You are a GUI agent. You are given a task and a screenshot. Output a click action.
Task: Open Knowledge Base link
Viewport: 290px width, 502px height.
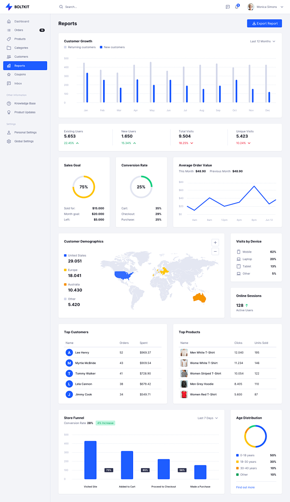pyautogui.click(x=25, y=104)
